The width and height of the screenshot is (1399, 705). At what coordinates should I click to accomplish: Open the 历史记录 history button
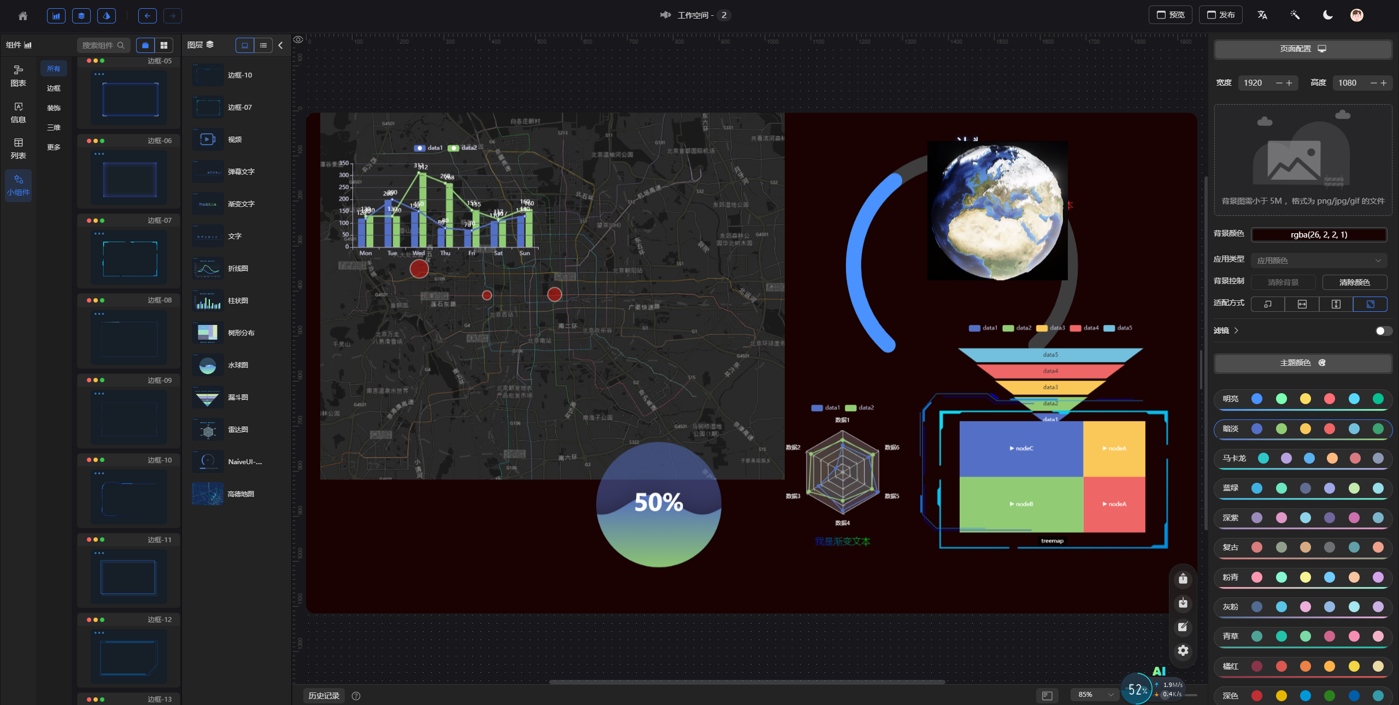coord(324,696)
